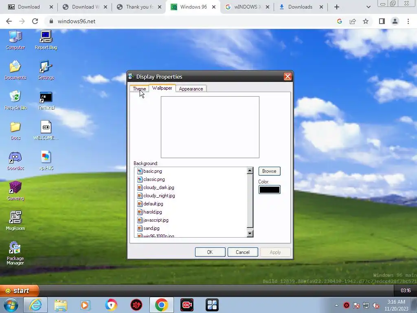Toggle the Chrome side panel icon

click(x=382, y=21)
